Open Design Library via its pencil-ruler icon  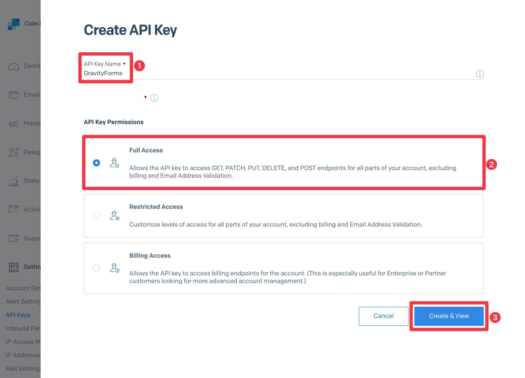14,152
